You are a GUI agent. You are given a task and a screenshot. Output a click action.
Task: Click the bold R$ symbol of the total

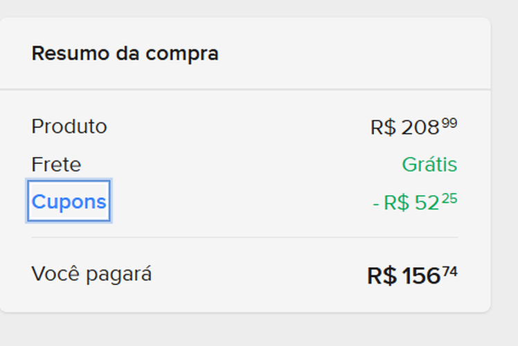pos(382,276)
